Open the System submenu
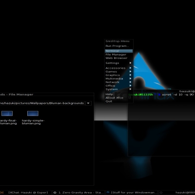 pyautogui.click(x=119, y=89)
